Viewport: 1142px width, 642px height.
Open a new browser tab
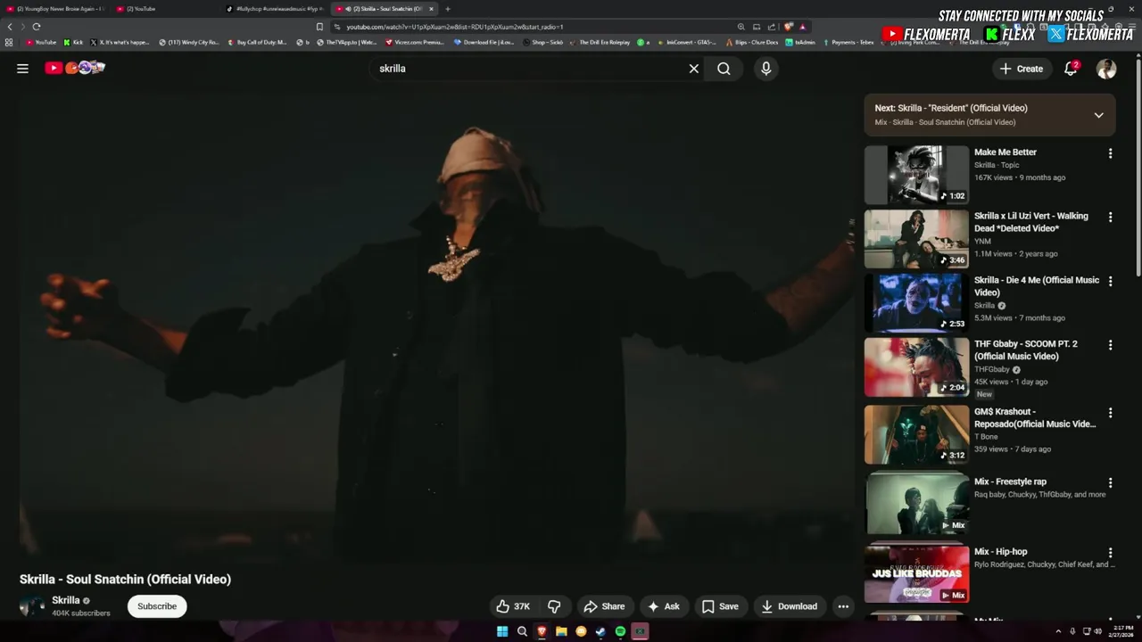448,9
